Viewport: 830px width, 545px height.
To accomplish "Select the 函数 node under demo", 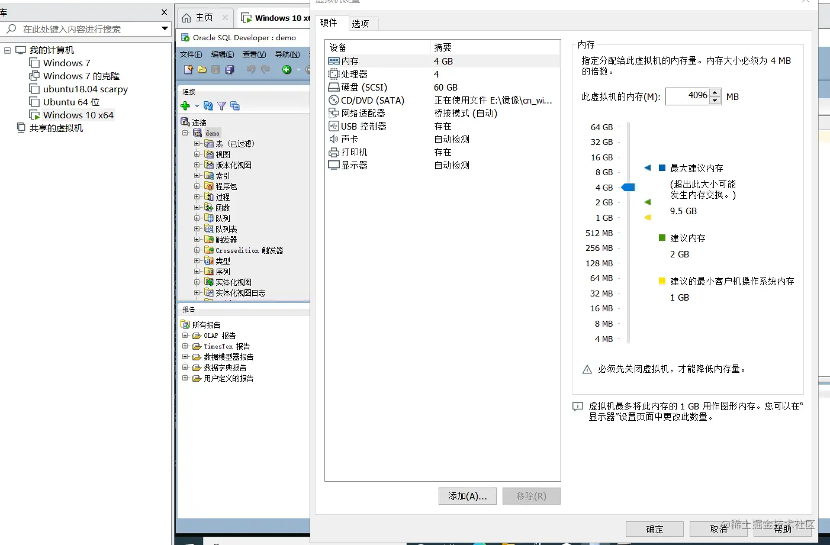I will click(x=223, y=207).
